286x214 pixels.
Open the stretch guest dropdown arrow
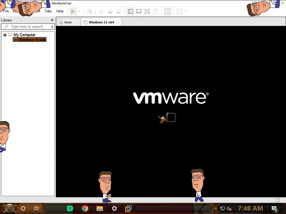(x=185, y=11)
